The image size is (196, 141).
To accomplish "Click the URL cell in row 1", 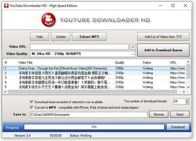I will pyautogui.click(x=178, y=68).
